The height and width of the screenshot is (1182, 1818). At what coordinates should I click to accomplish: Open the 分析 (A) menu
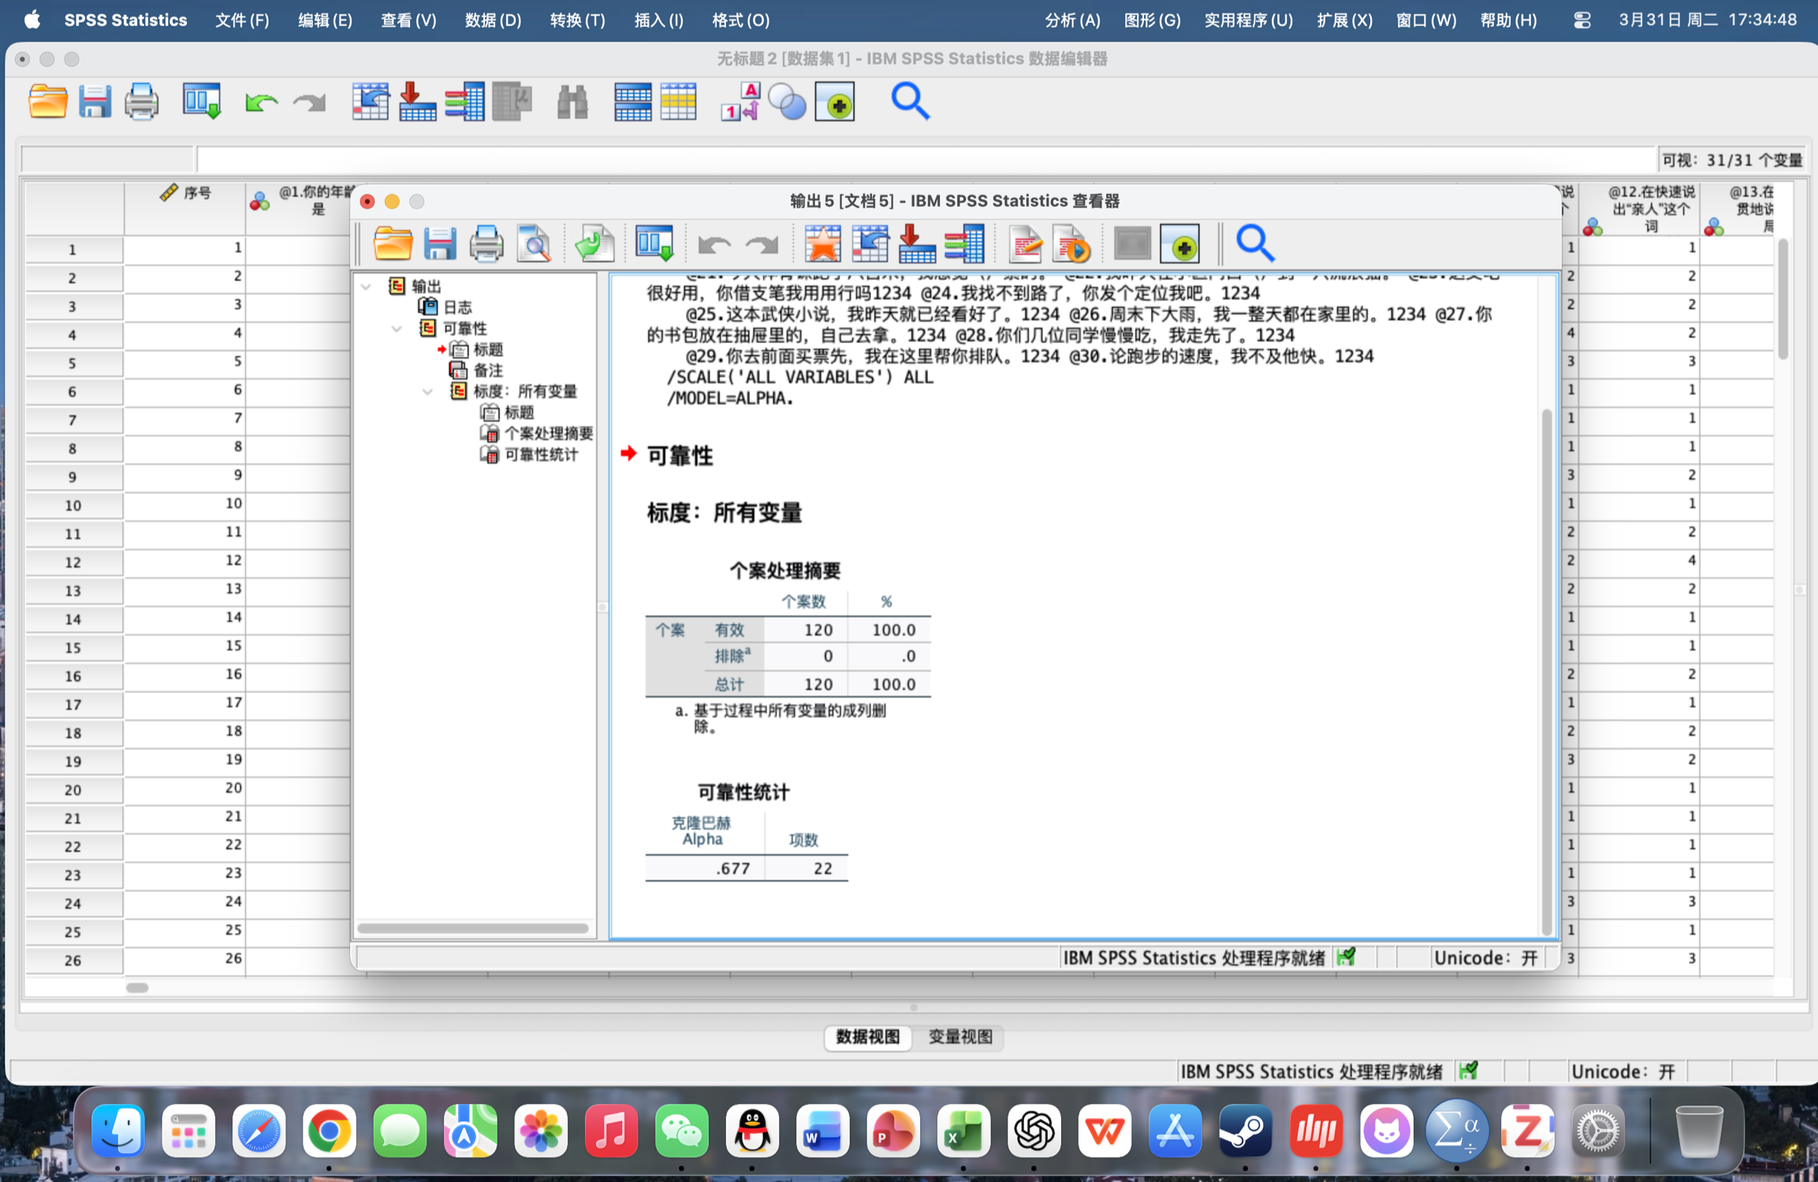tap(1071, 20)
